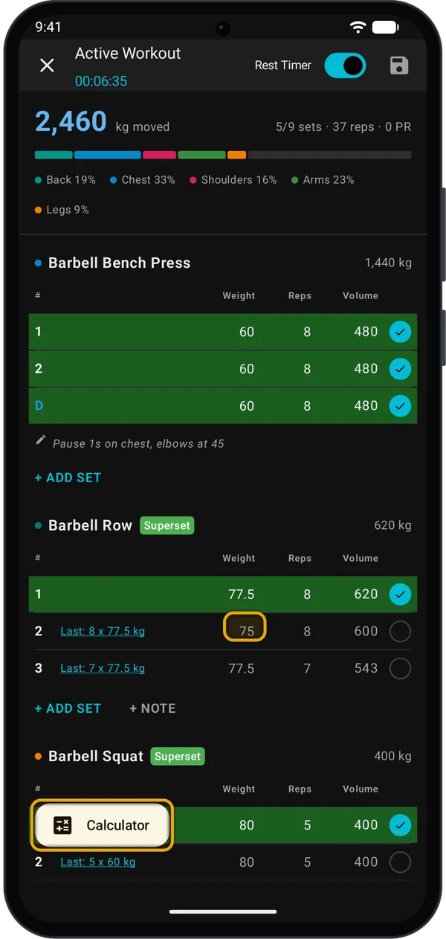The height and width of the screenshot is (939, 446).
Task: Select the Back 19% legend entry
Action: [x=65, y=180]
